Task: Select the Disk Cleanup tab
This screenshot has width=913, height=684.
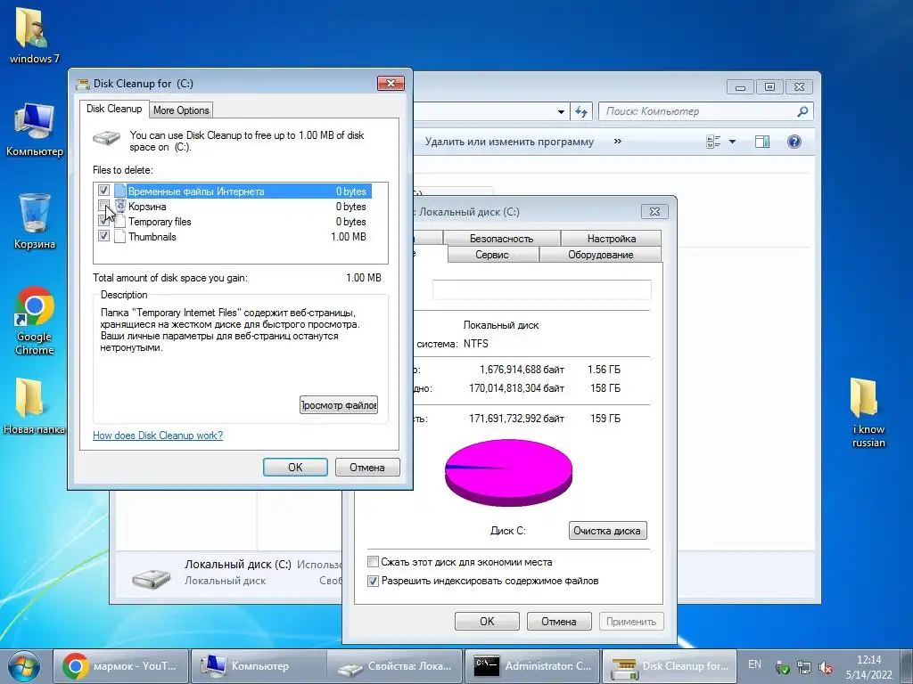Action: (x=114, y=109)
